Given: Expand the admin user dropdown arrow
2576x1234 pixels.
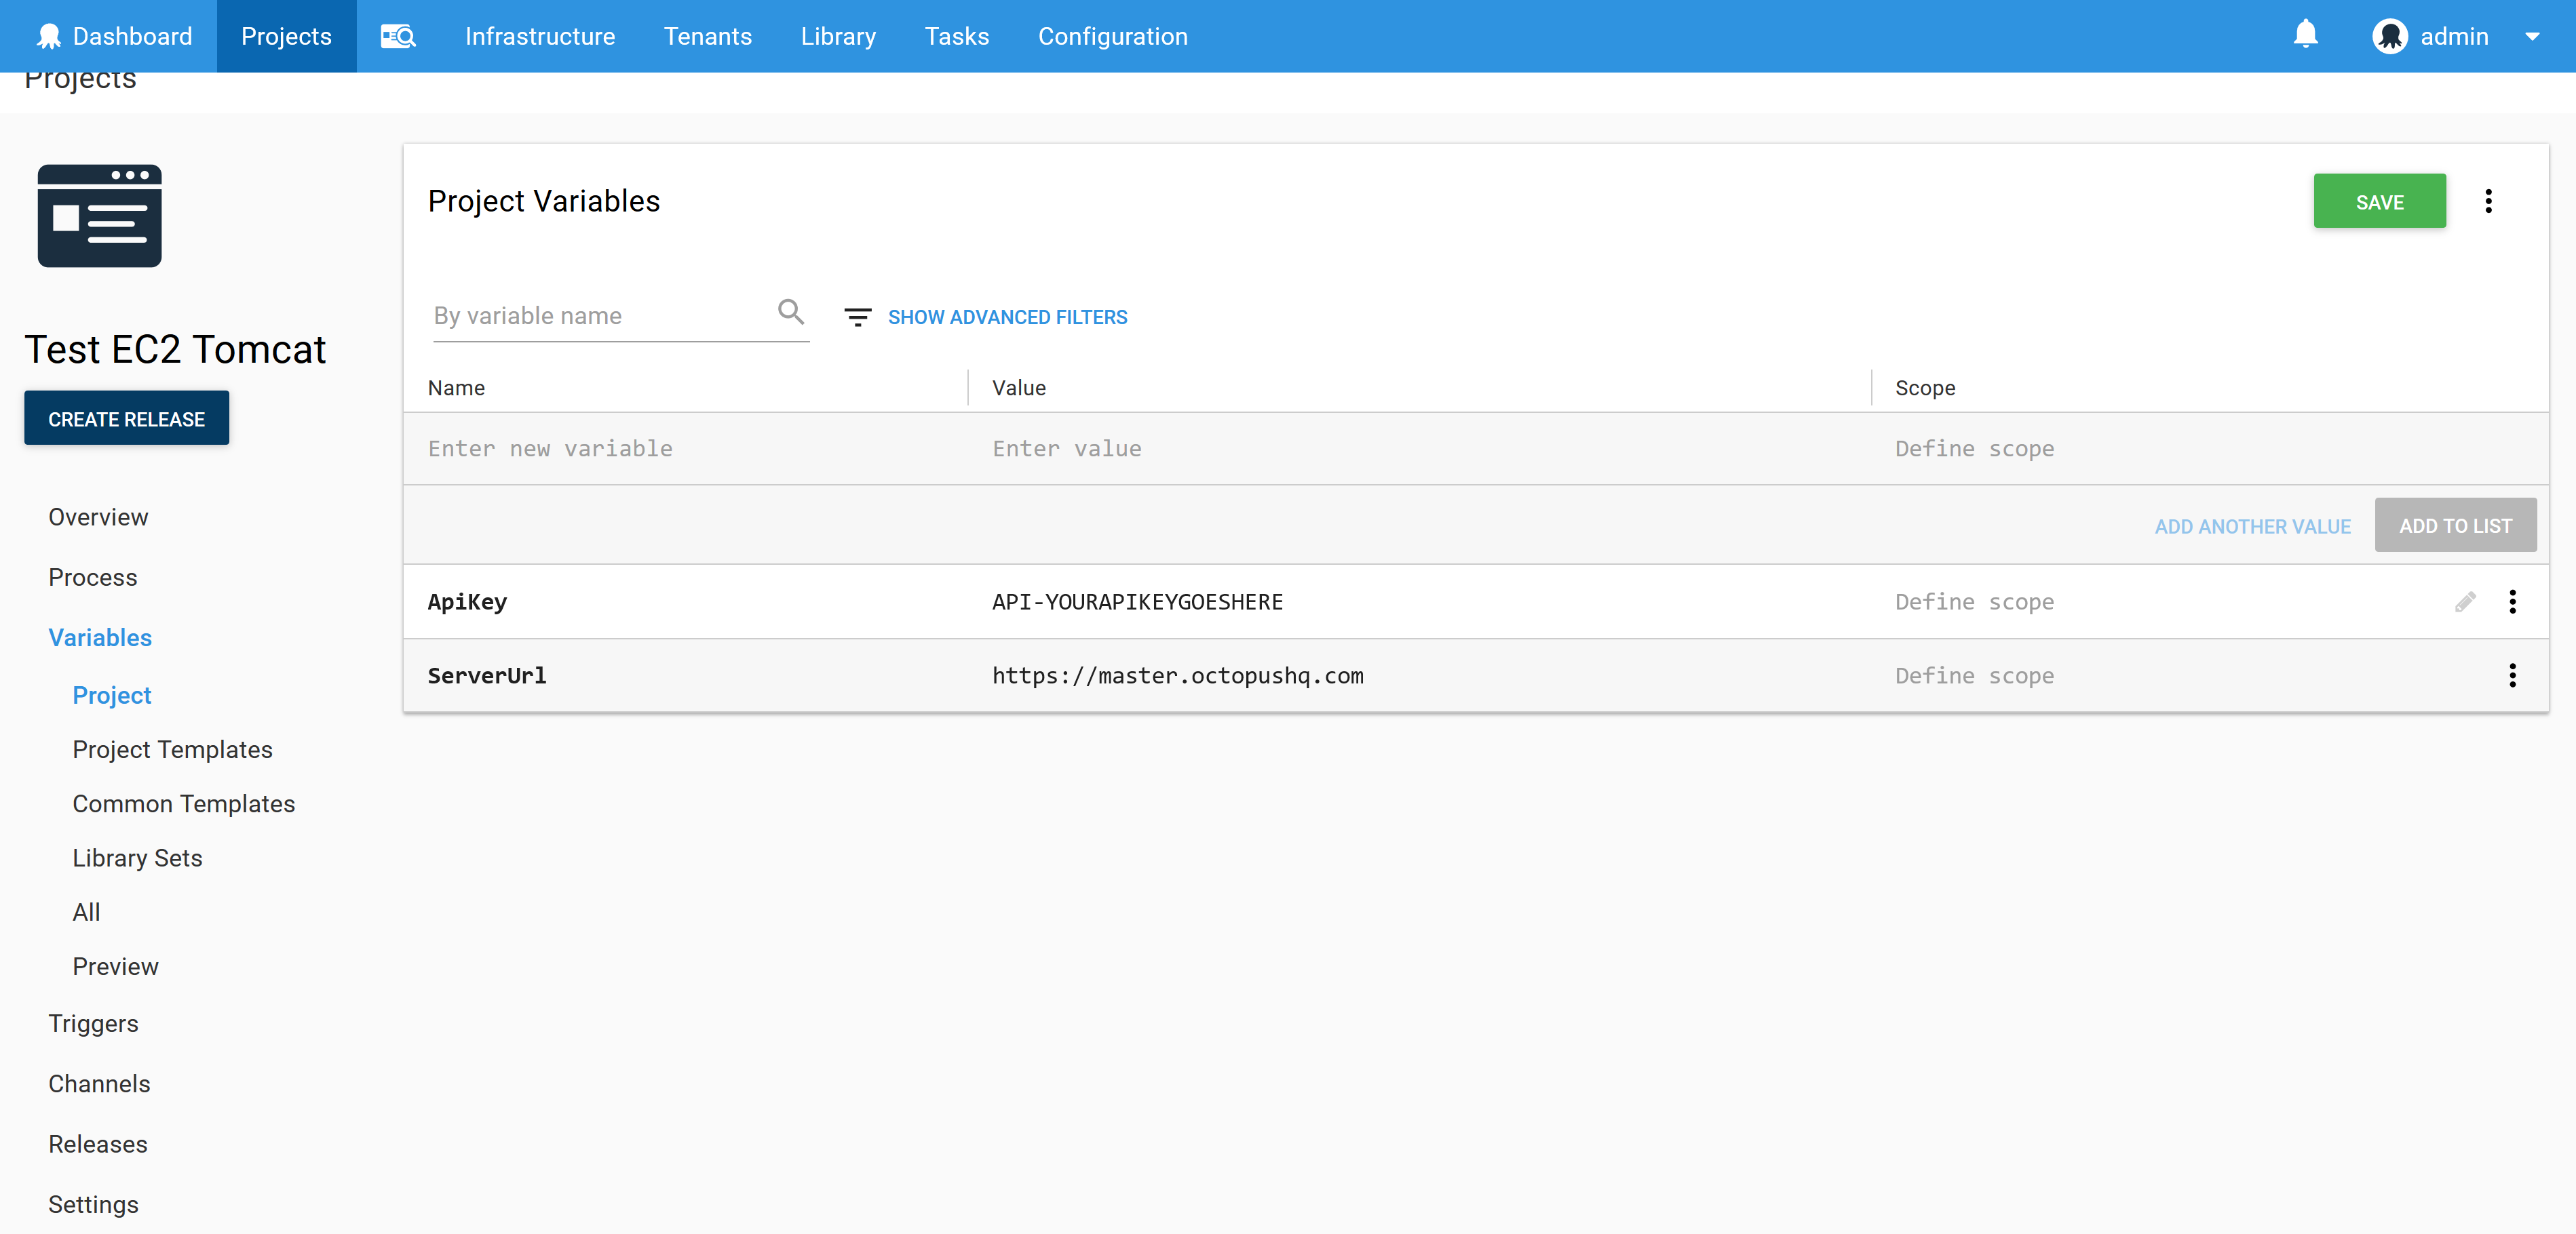Looking at the screenshot, I should coord(2532,37).
